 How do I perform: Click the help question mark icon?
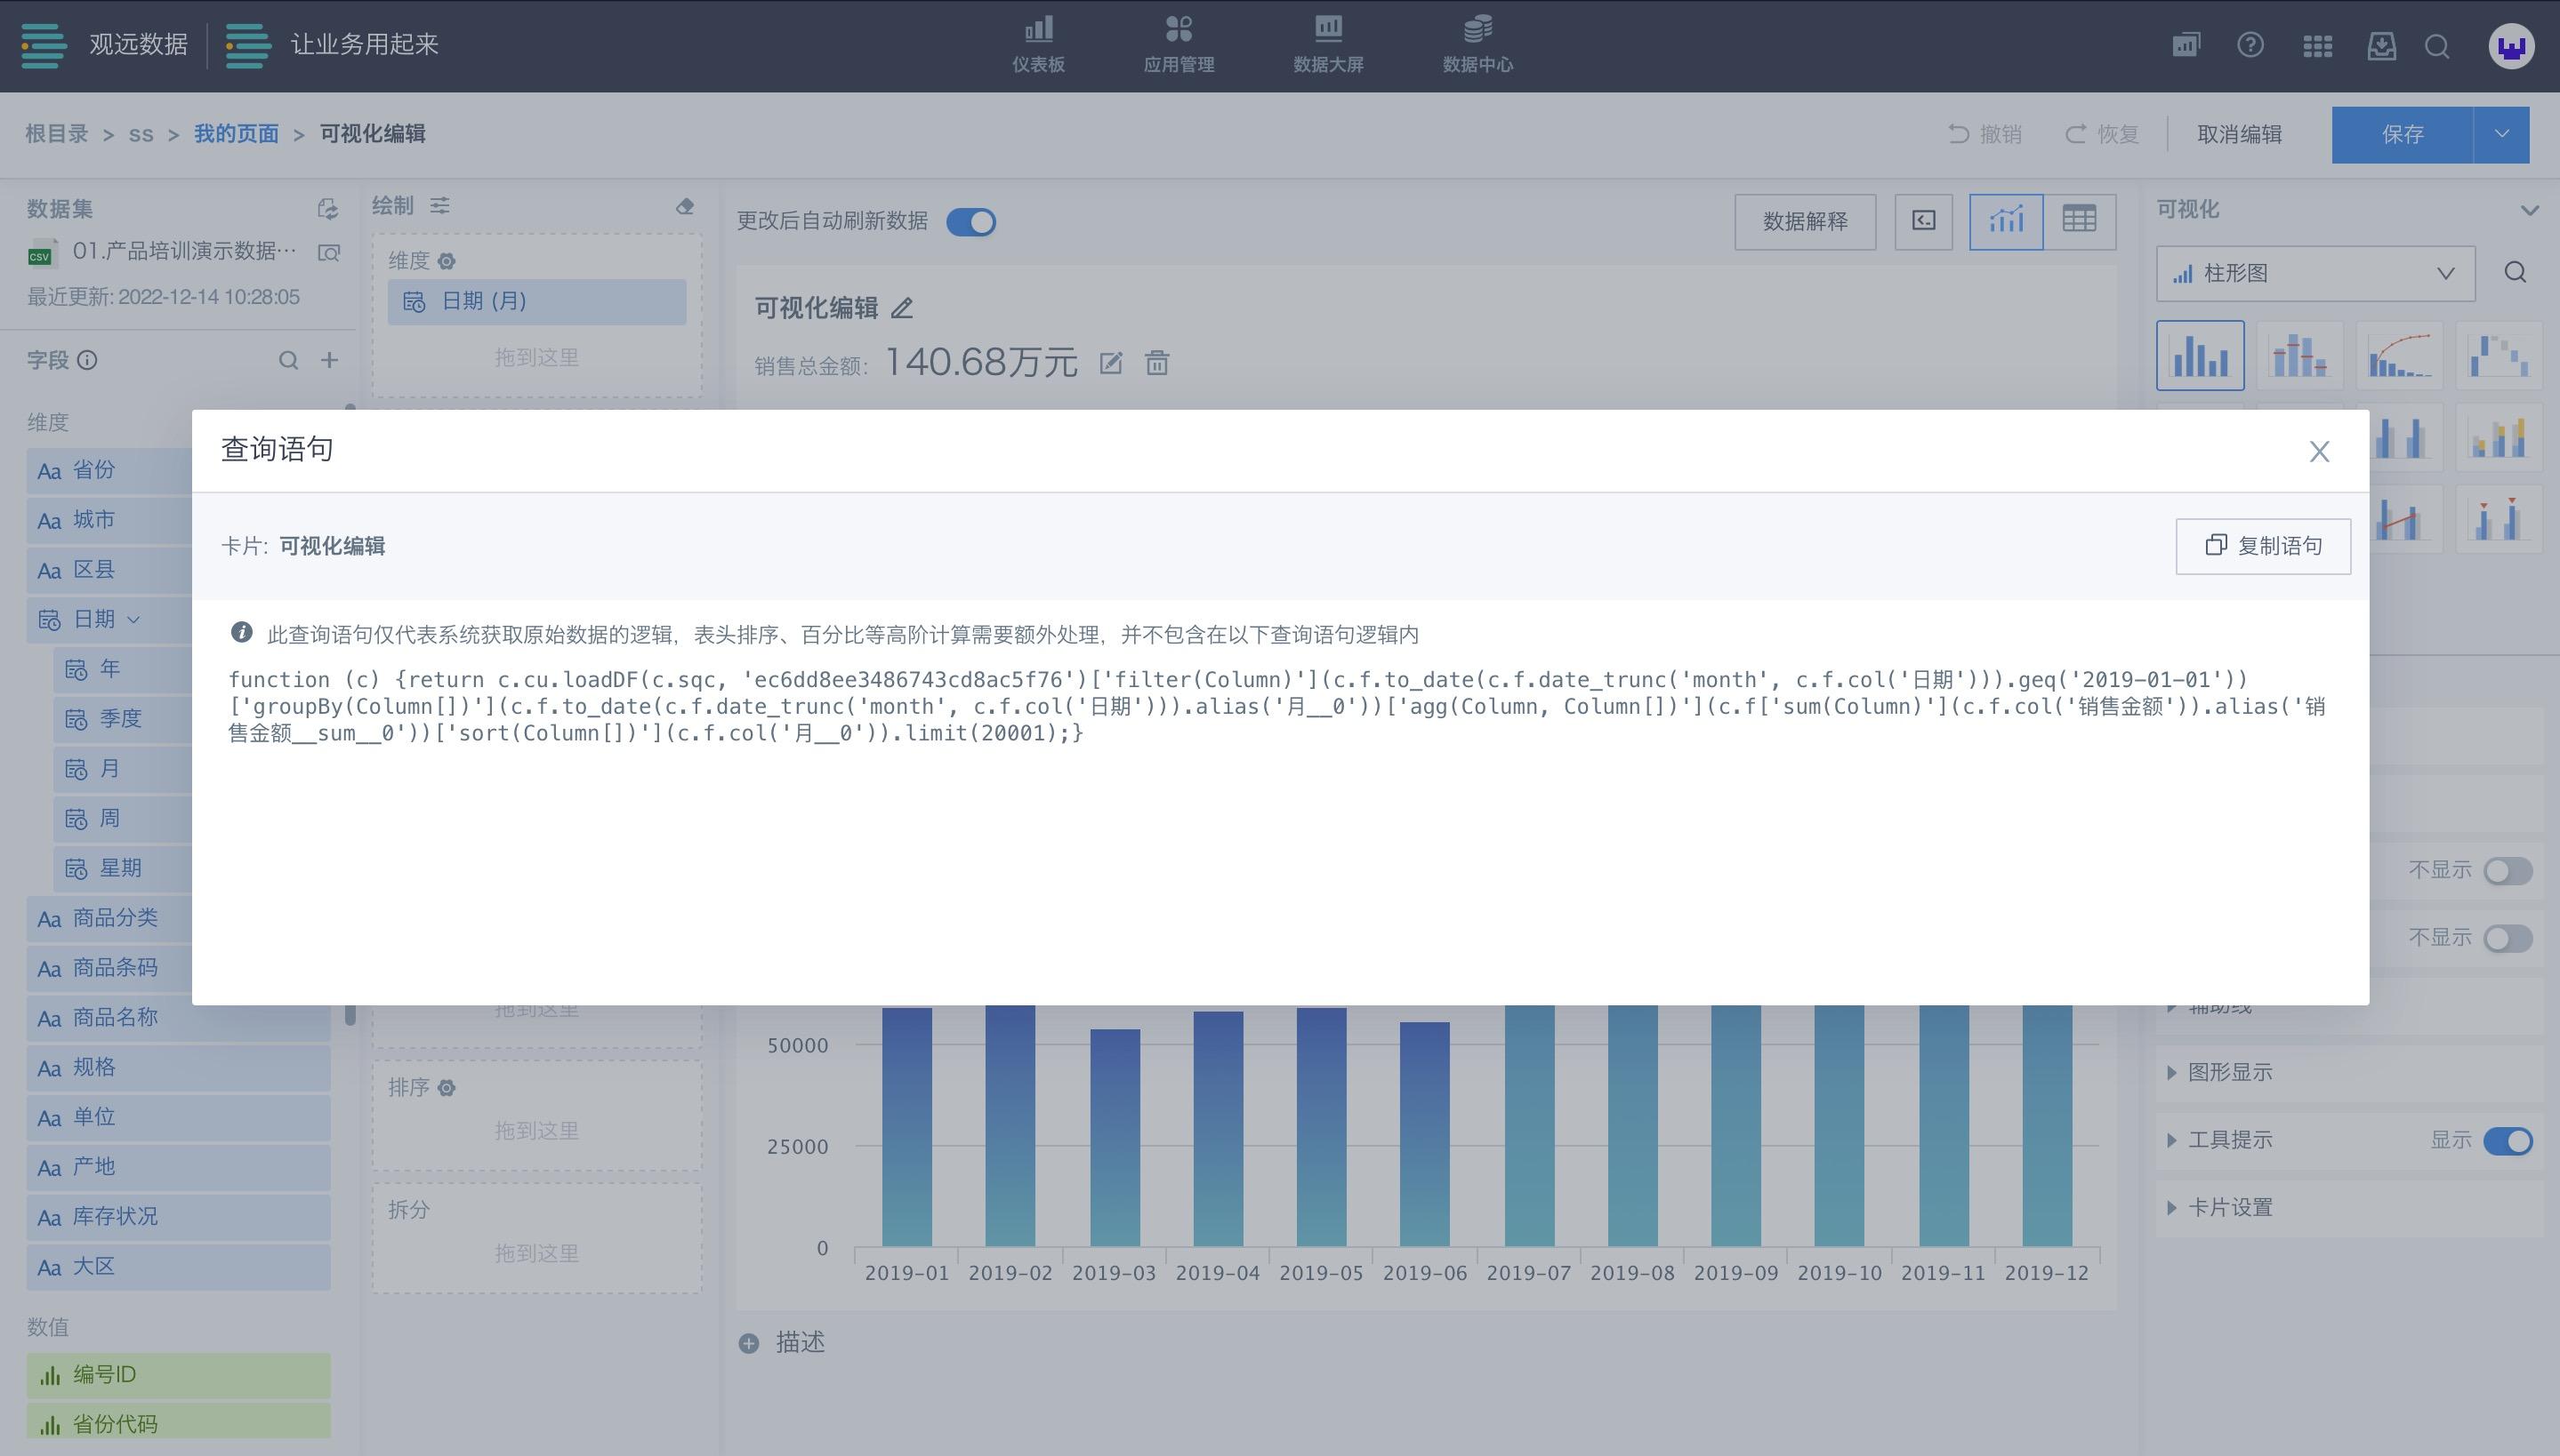(x=2250, y=45)
